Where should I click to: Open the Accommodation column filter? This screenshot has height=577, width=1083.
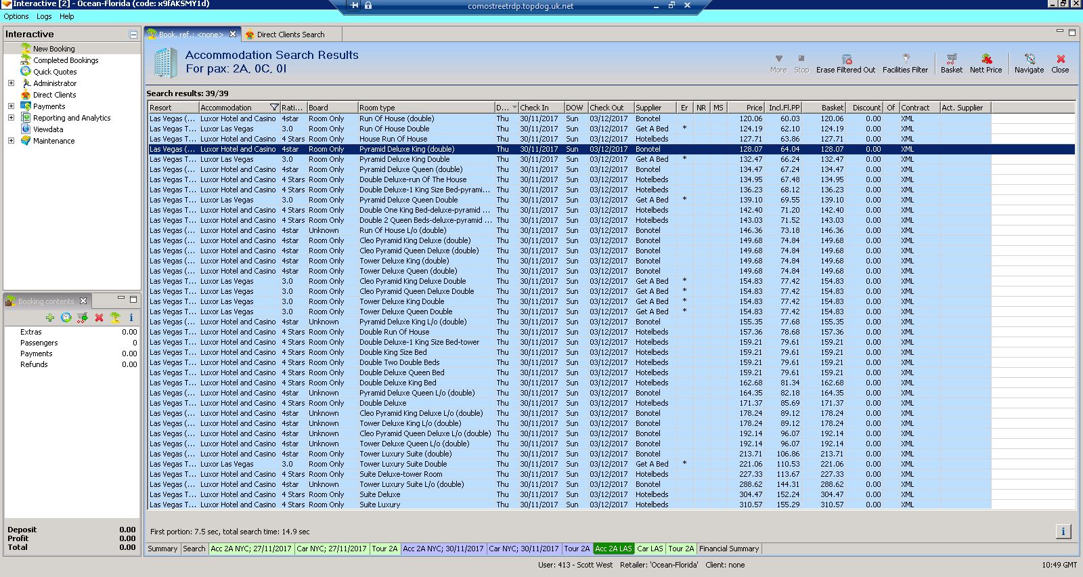(x=273, y=108)
